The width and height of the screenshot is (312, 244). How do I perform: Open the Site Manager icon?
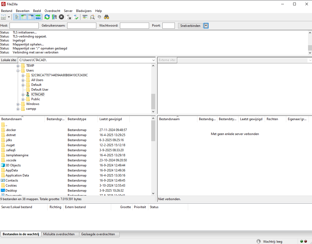3,17
